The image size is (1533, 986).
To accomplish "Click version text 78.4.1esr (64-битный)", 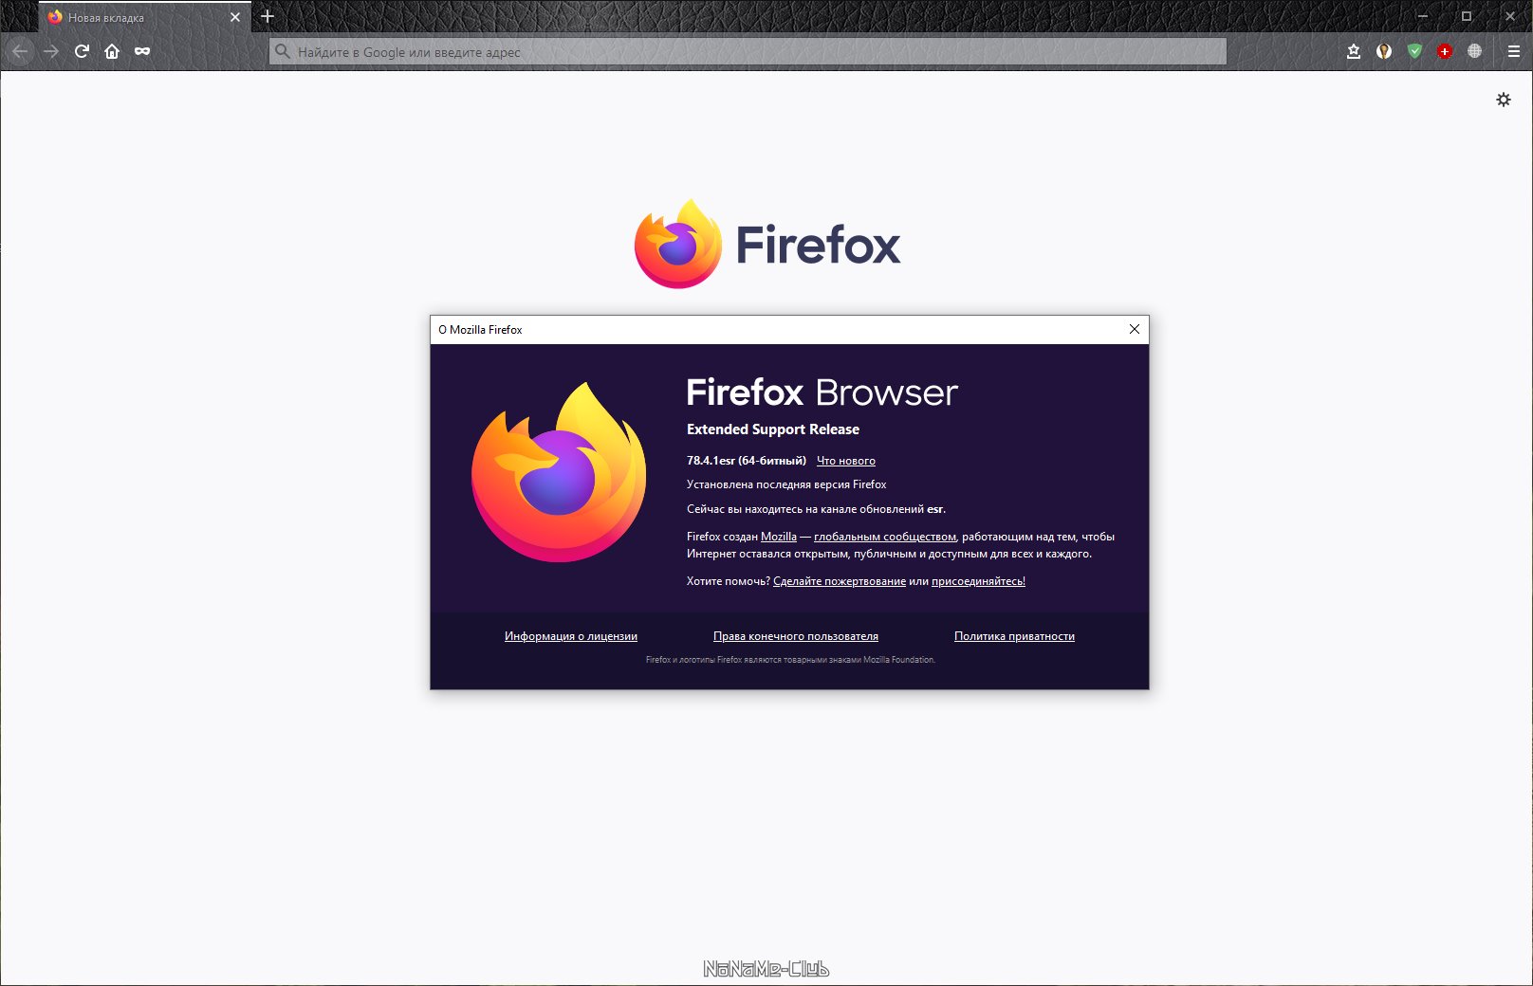I will pyautogui.click(x=747, y=461).
